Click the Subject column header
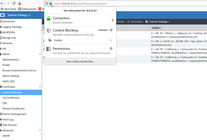207x140 pixels. click(156, 28)
